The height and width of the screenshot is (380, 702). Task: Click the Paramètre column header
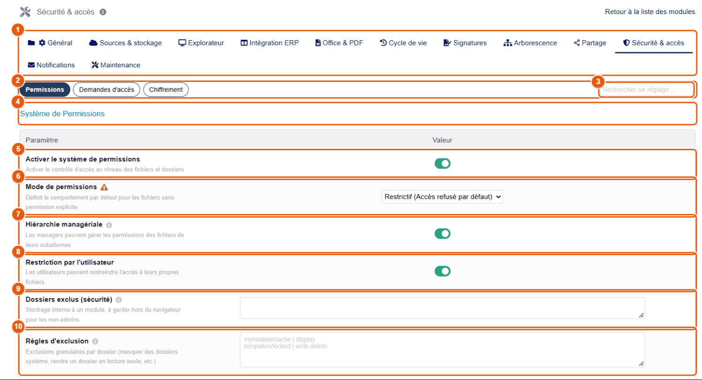pos(42,140)
